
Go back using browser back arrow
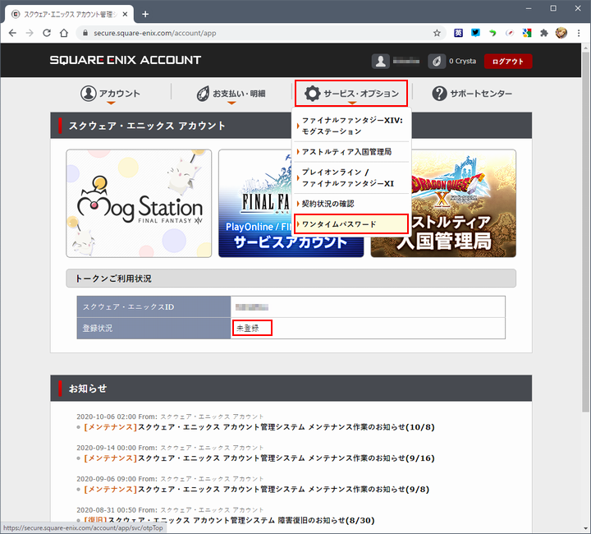(x=12, y=33)
